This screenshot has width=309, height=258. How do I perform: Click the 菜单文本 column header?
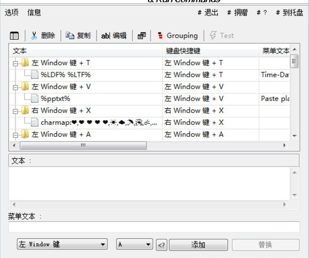[274, 51]
